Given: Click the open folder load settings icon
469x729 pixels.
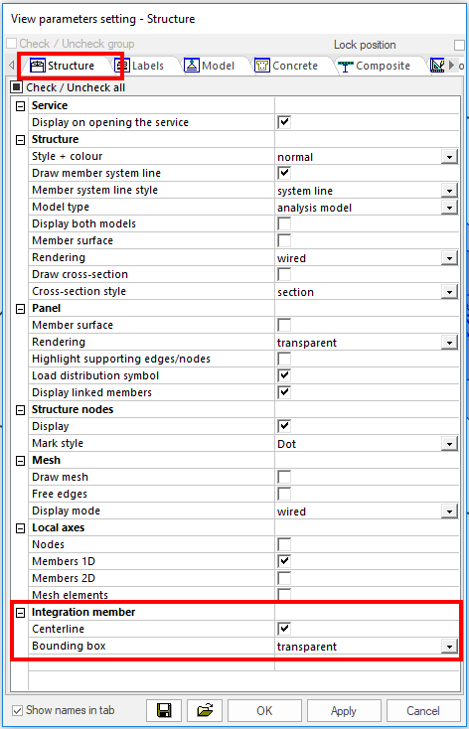Looking at the screenshot, I should click(205, 710).
